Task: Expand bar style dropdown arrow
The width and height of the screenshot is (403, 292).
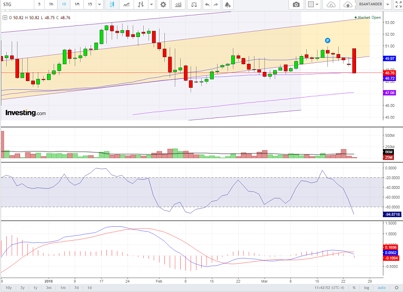Action: [x=151, y=5]
